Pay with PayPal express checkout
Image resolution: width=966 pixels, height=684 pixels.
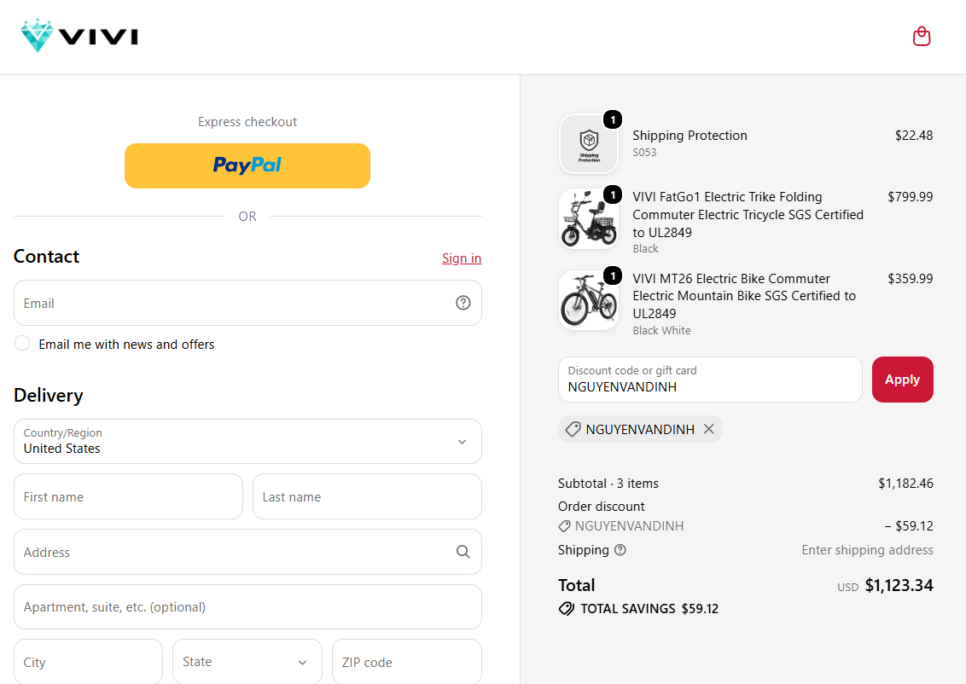pyautogui.click(x=247, y=165)
